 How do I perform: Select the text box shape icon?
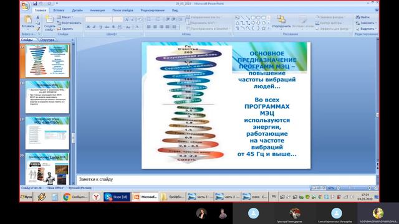(237, 17)
